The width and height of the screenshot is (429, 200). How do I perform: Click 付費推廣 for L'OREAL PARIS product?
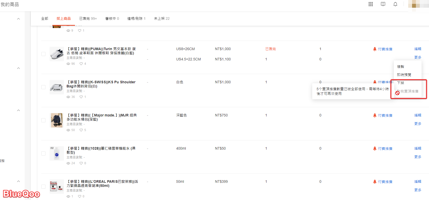point(385,182)
